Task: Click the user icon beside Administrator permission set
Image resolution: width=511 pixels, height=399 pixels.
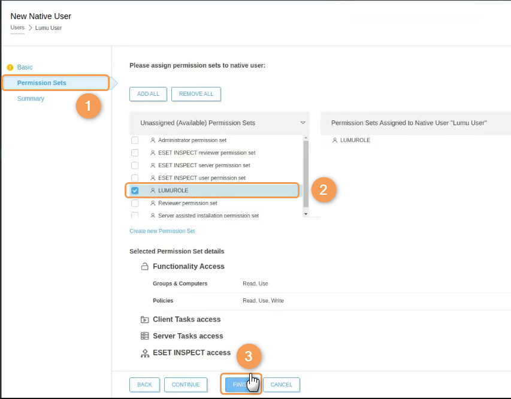Action: pos(153,140)
